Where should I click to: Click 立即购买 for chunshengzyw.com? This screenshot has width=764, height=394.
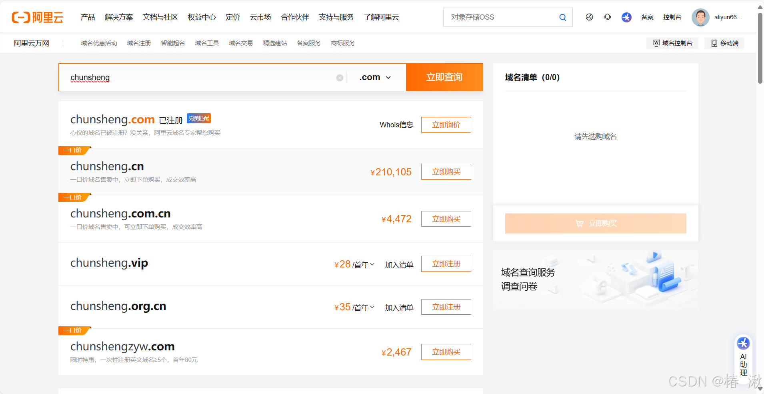click(446, 352)
